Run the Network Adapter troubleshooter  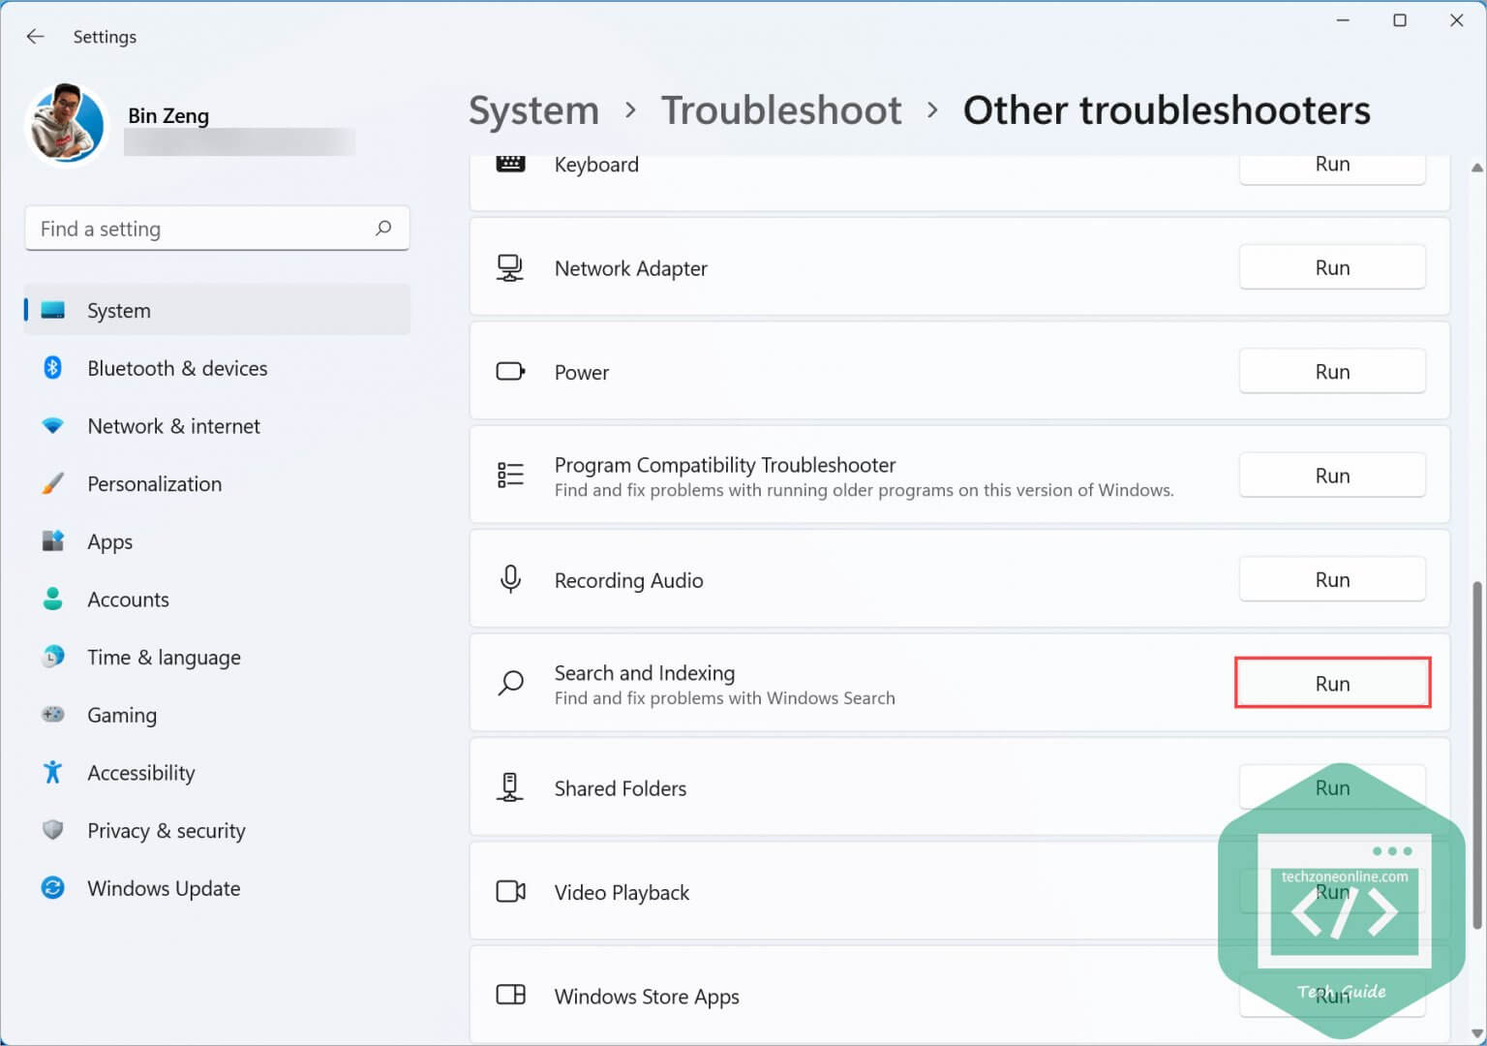point(1332,268)
